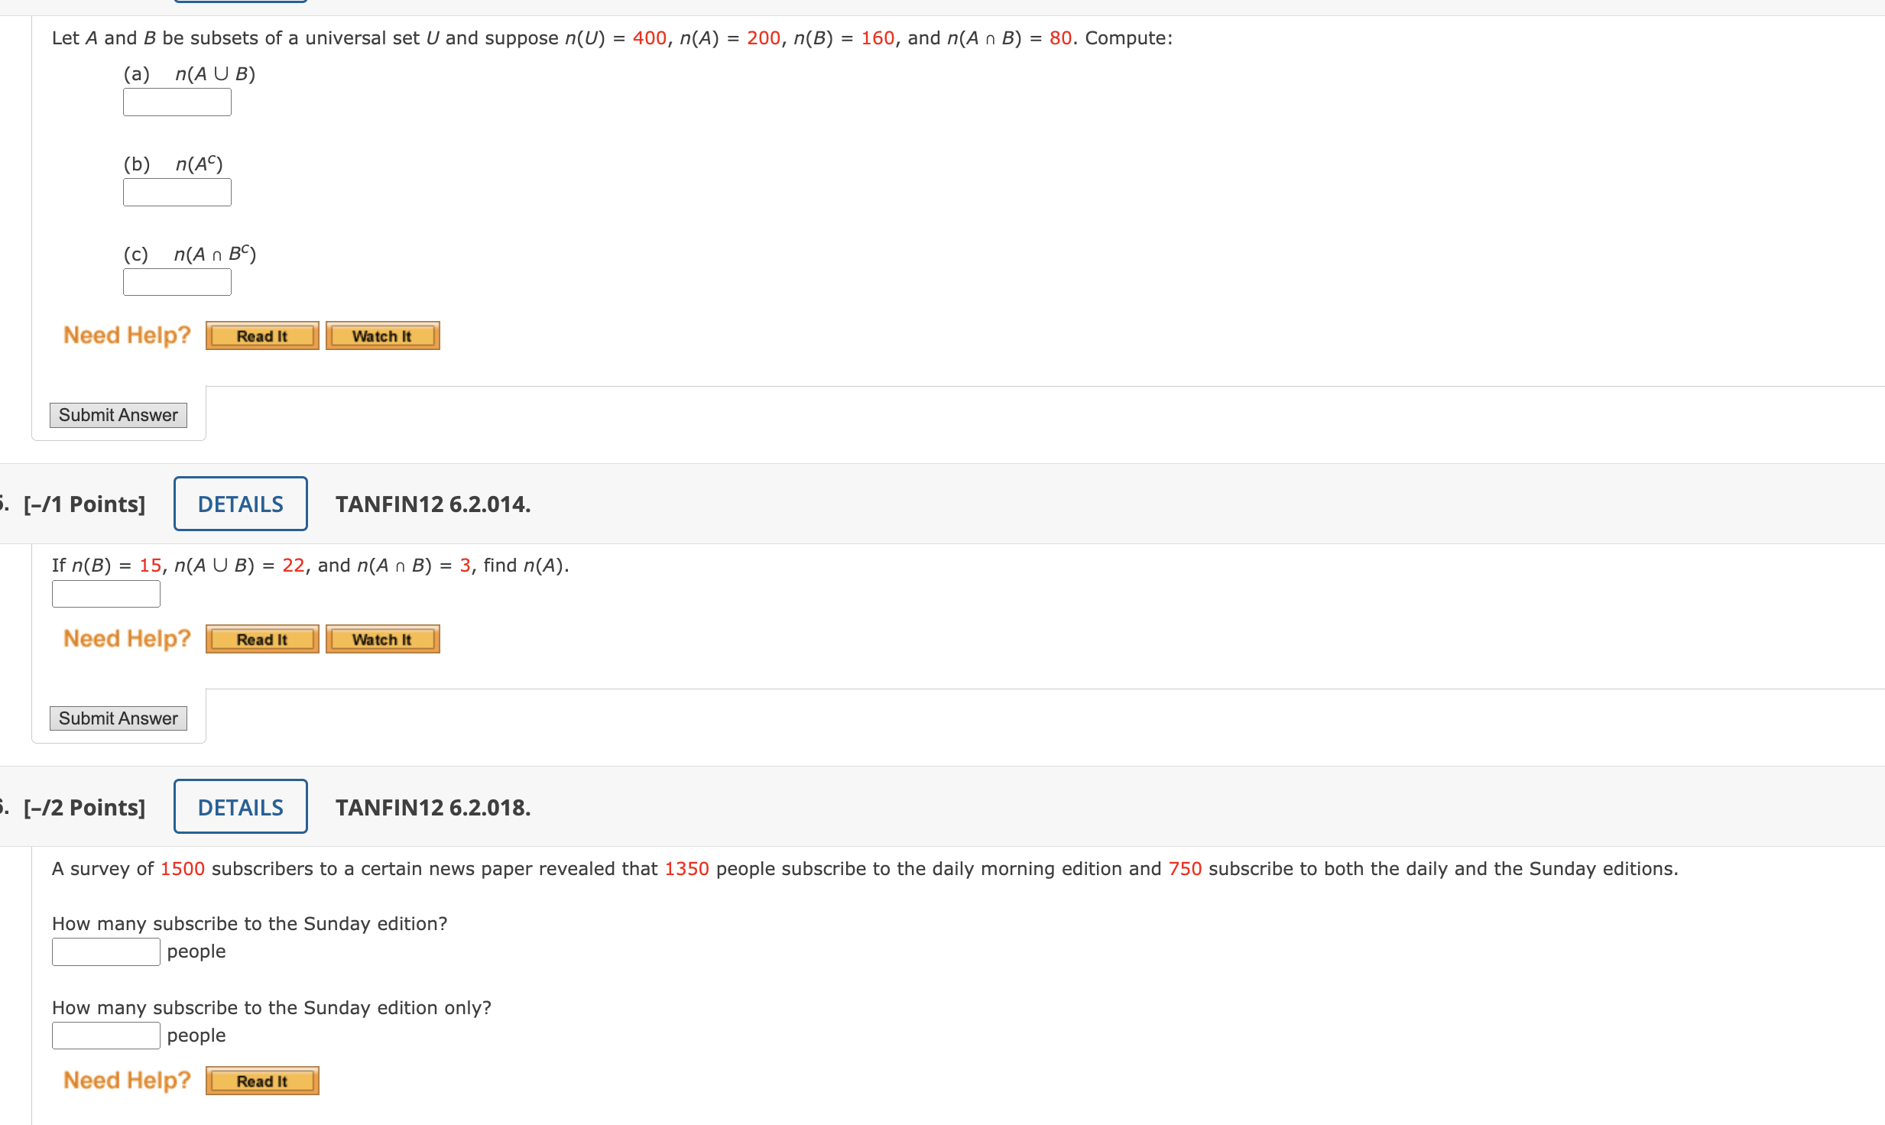Viewport: 1885px width, 1125px height.
Task: Submit Answer for the universal set question
Action: pos(118,415)
